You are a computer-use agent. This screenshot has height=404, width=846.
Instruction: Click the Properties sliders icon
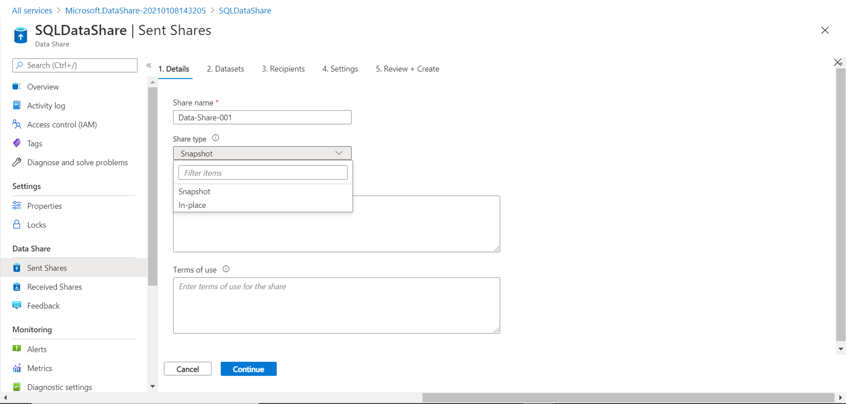[17, 206]
